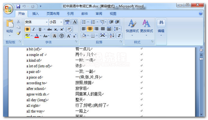This screenshot has height=120, width=208.
Task: Click the enclosed characters (字) icon
Action: tap(62, 36)
